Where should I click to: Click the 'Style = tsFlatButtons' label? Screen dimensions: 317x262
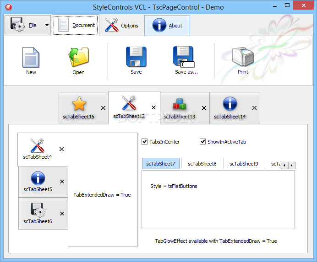click(x=174, y=186)
